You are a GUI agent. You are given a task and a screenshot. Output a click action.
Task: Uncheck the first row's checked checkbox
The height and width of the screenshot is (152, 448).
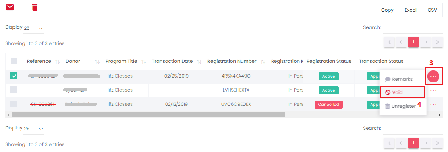[x=14, y=76]
